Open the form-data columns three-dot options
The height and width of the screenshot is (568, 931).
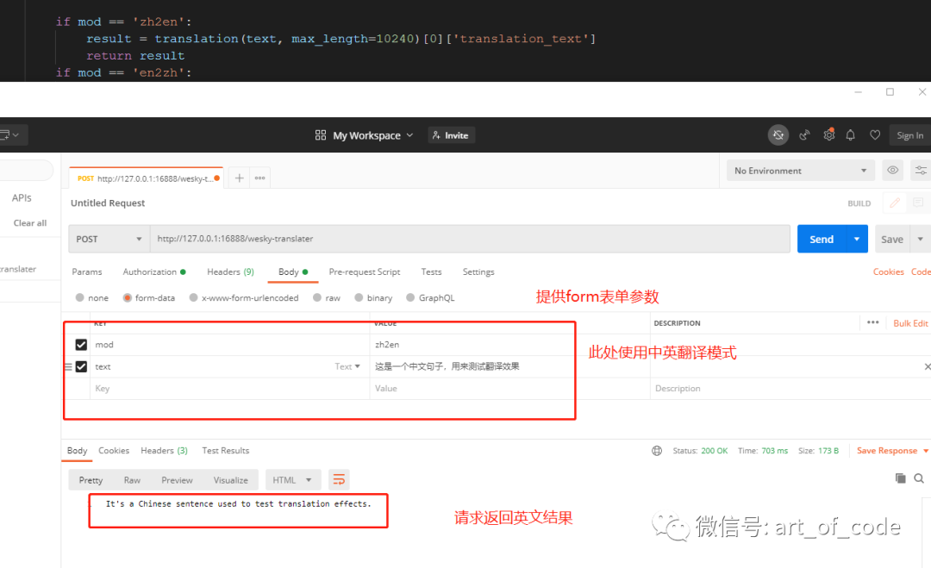[x=872, y=322]
